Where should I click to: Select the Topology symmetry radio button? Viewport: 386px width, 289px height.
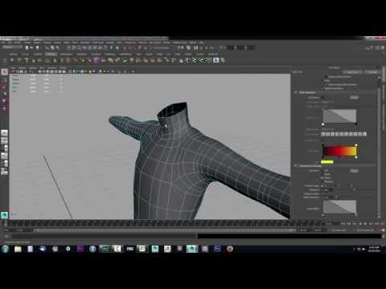(x=322, y=181)
